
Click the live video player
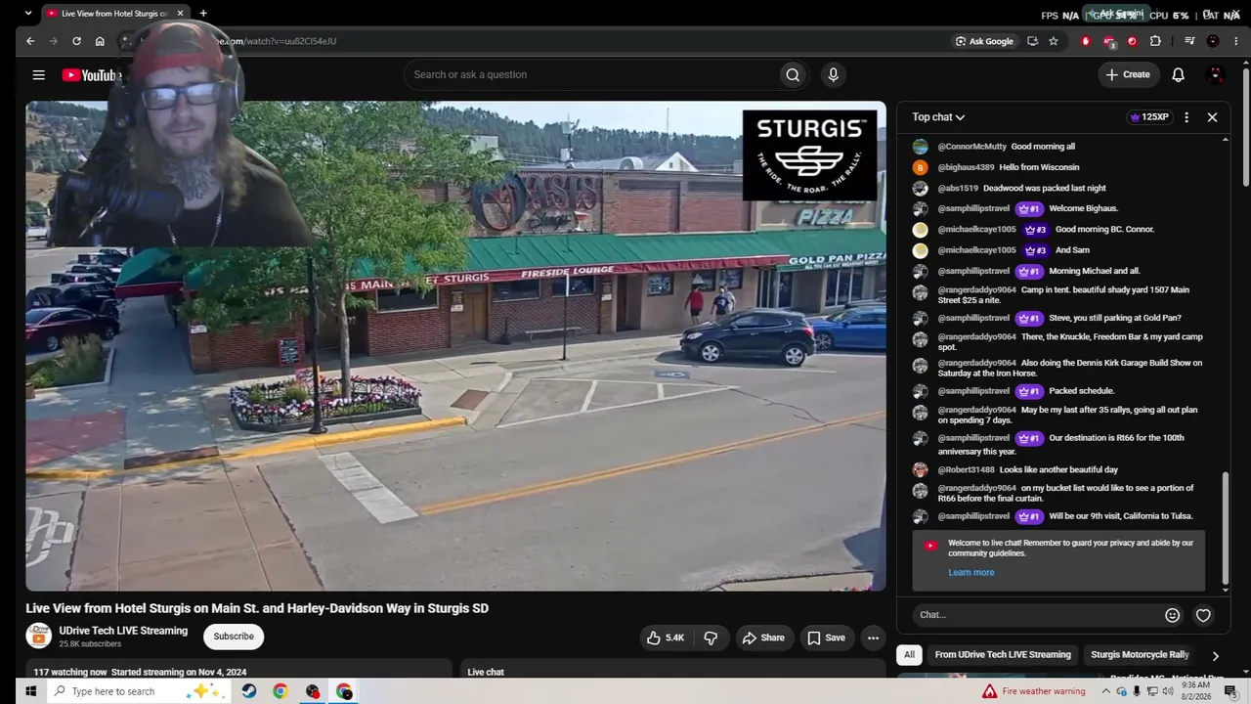coord(455,346)
